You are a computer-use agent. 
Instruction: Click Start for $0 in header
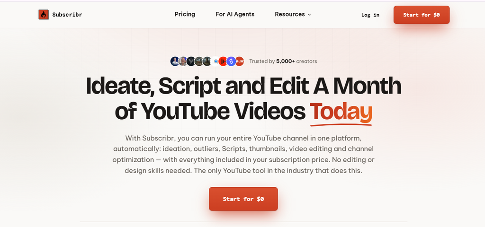(x=421, y=15)
